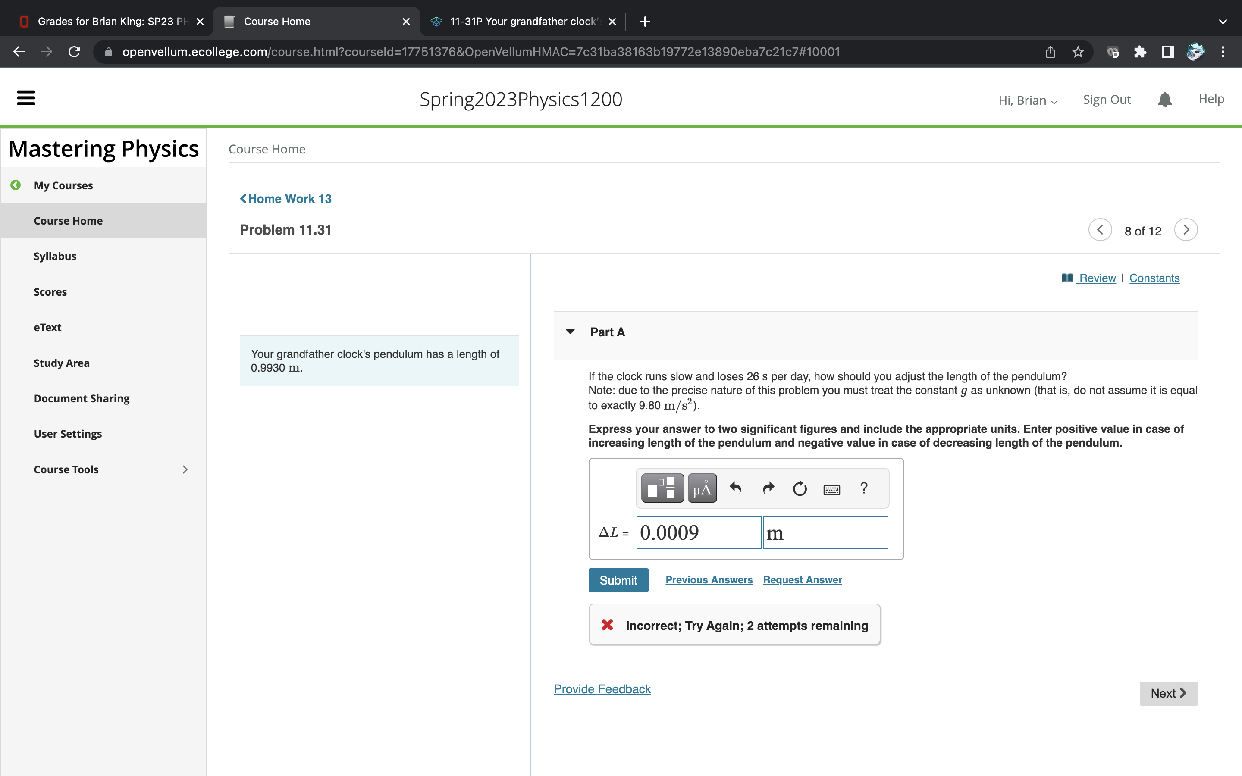
Task: Click the ΔL value input field
Action: 698,533
